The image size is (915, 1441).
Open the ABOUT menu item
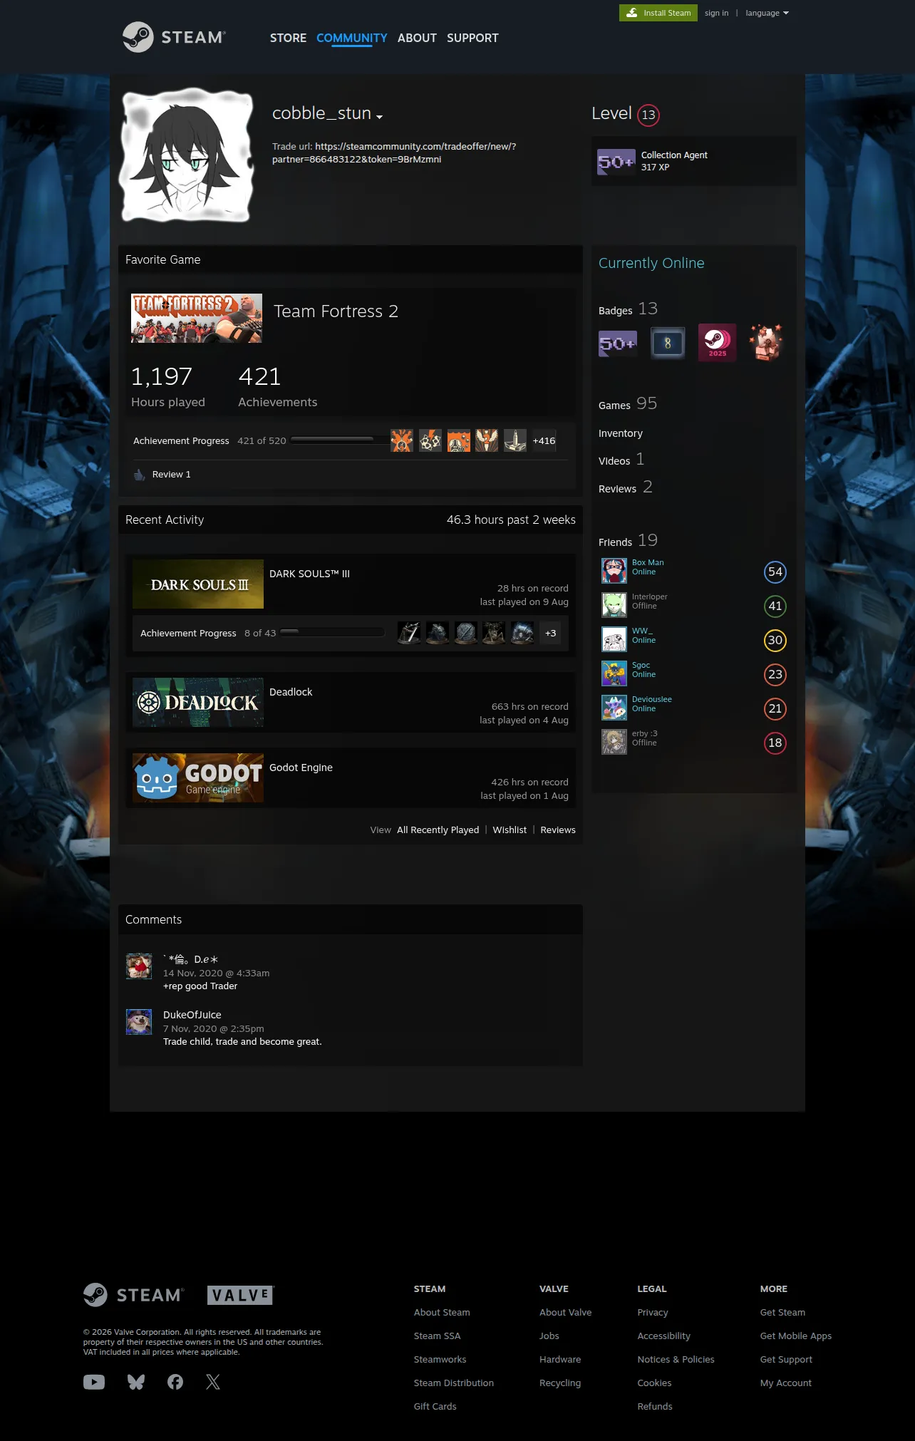[x=417, y=38]
